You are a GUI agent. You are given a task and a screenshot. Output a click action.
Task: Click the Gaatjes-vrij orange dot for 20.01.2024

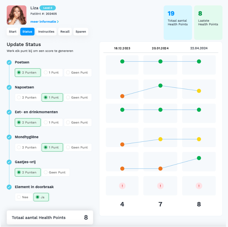click(160, 169)
